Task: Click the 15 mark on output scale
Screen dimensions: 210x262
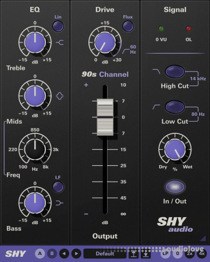Action: [123, 150]
